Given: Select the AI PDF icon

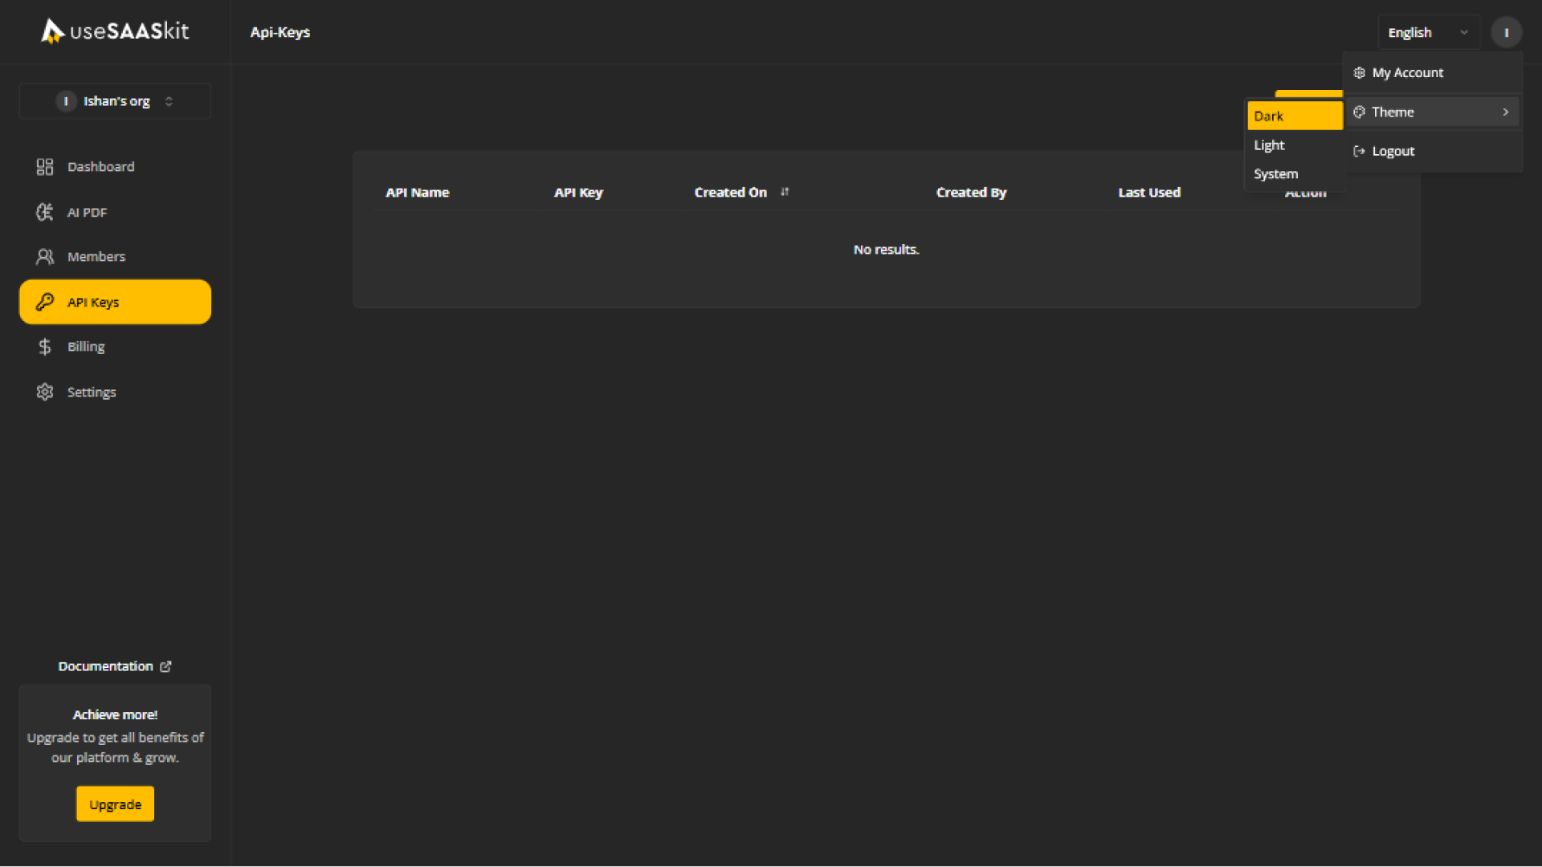Looking at the screenshot, I should pos(44,212).
